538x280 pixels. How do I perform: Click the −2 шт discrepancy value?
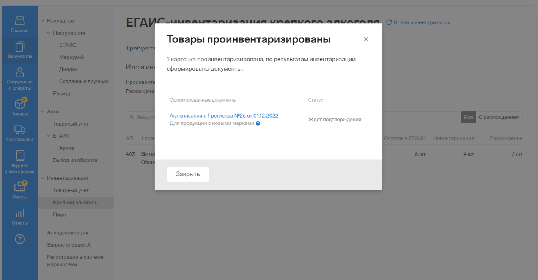pyautogui.click(x=516, y=154)
